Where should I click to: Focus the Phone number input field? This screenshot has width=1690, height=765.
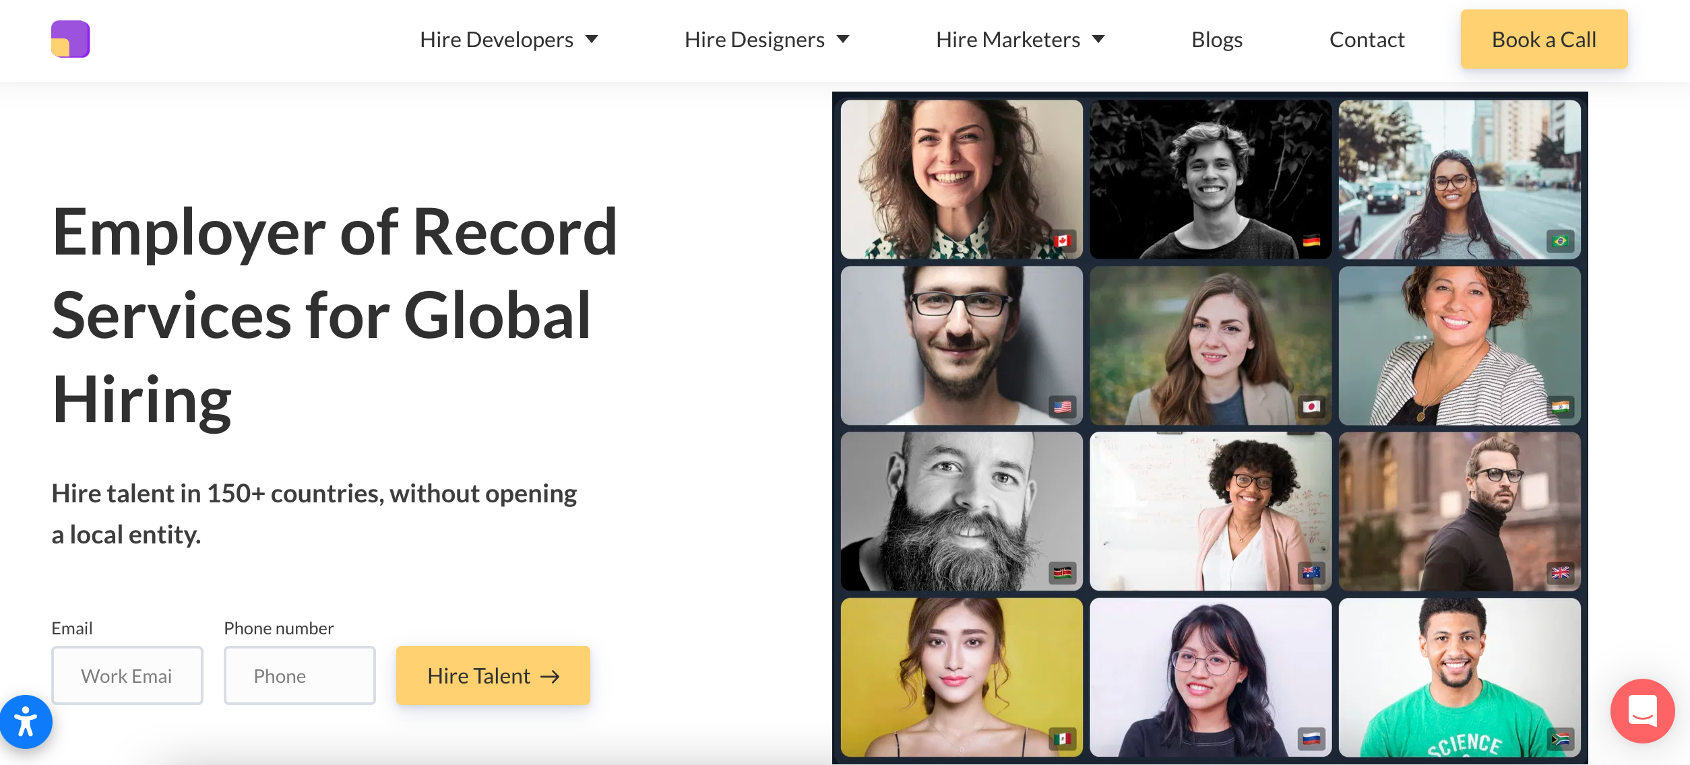click(x=300, y=675)
